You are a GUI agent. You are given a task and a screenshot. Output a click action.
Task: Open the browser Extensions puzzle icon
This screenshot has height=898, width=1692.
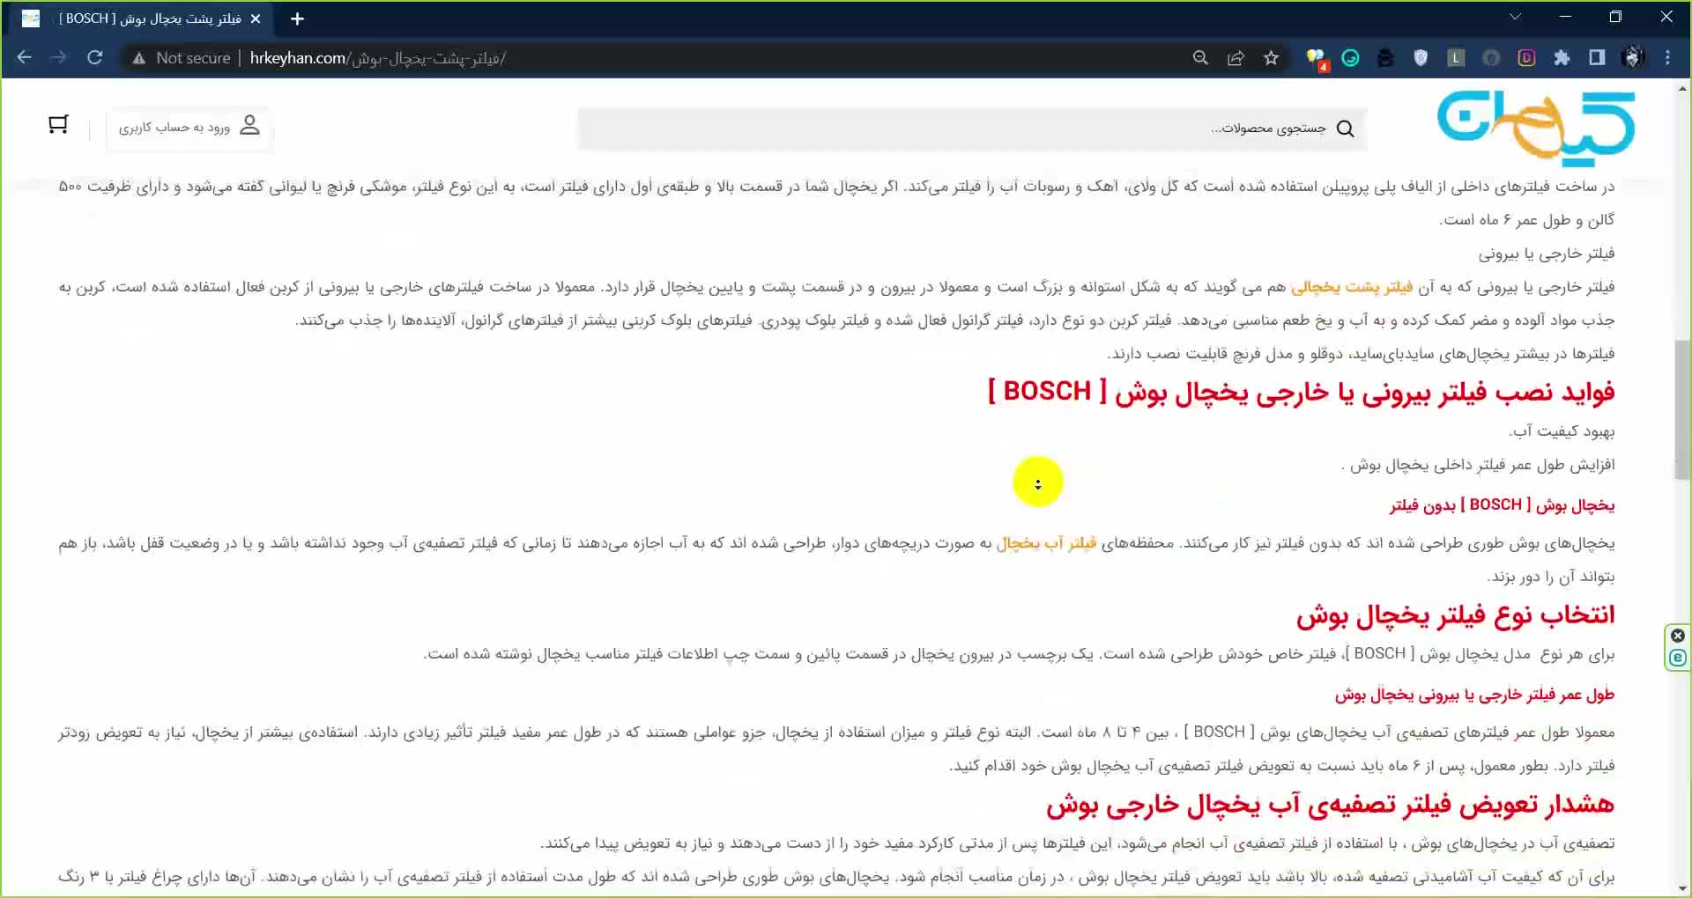[1562, 58]
